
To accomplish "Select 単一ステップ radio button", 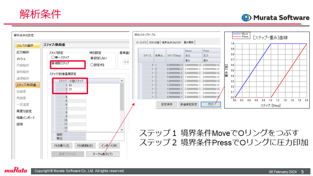I will coord(51,58).
